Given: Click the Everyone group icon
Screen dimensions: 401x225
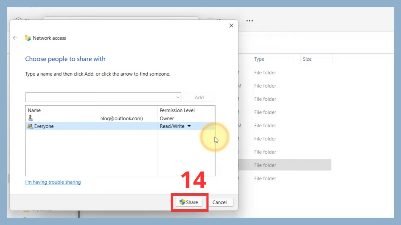Looking at the screenshot, I should point(30,126).
